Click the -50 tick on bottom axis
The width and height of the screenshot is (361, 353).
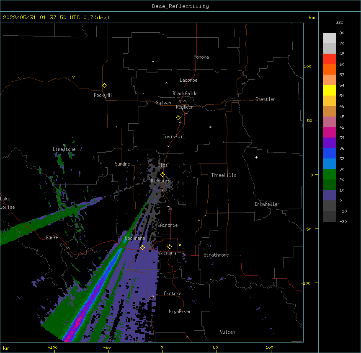coord(107,348)
